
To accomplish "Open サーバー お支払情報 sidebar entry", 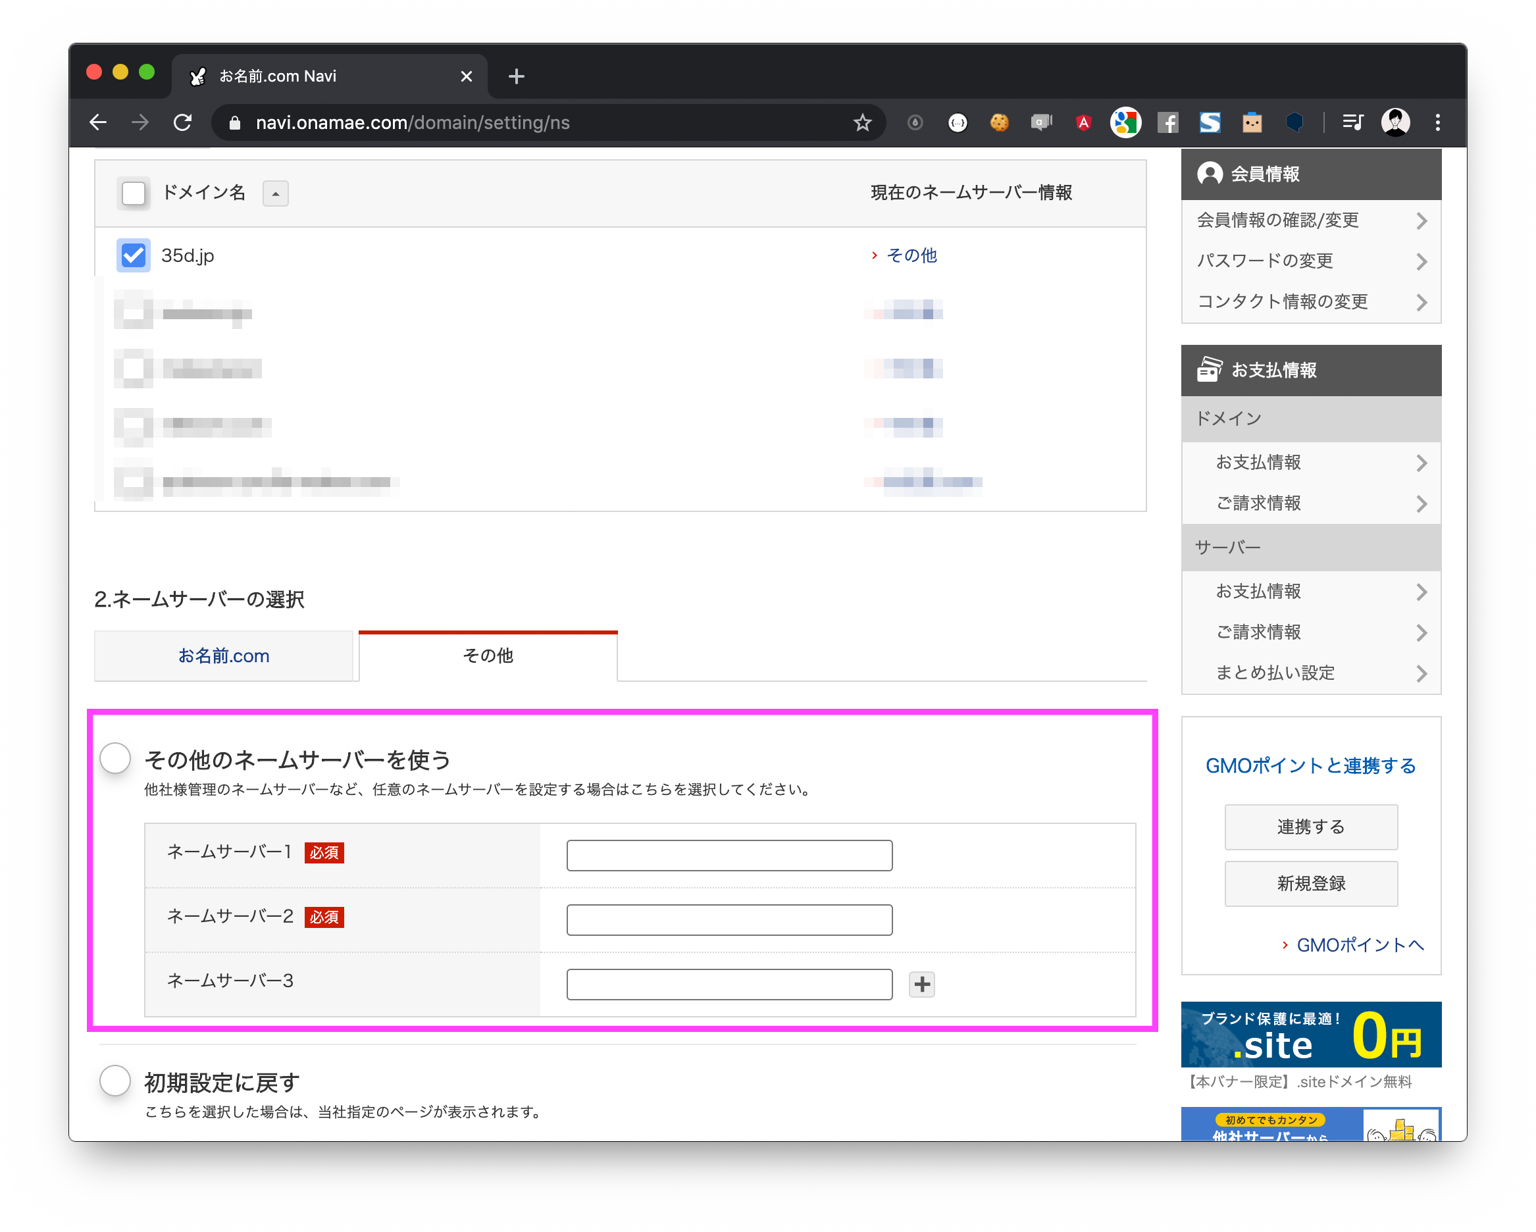I will tap(1311, 592).
